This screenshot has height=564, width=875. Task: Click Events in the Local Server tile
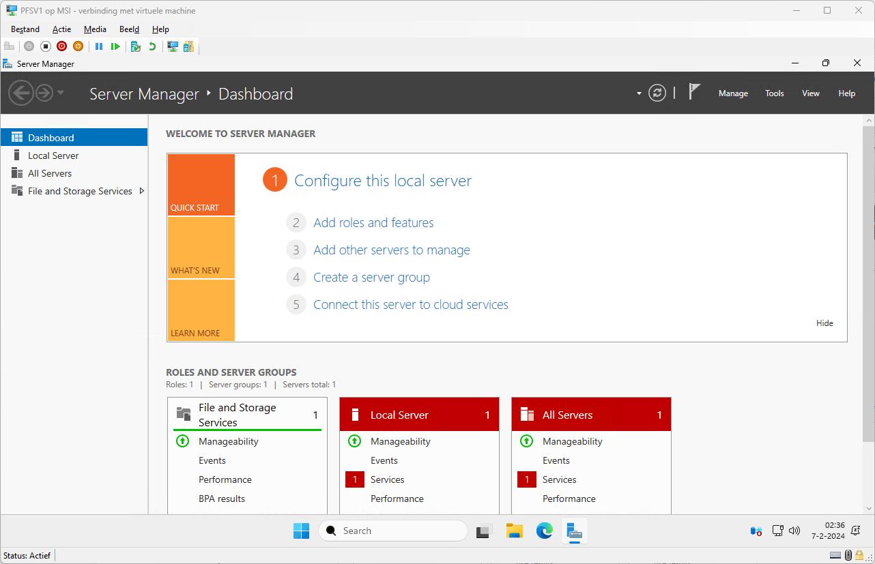(x=384, y=460)
